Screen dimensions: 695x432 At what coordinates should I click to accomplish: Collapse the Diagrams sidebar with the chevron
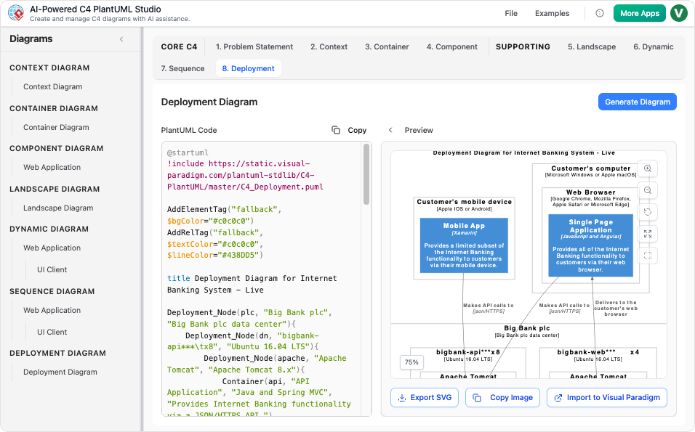pos(121,39)
